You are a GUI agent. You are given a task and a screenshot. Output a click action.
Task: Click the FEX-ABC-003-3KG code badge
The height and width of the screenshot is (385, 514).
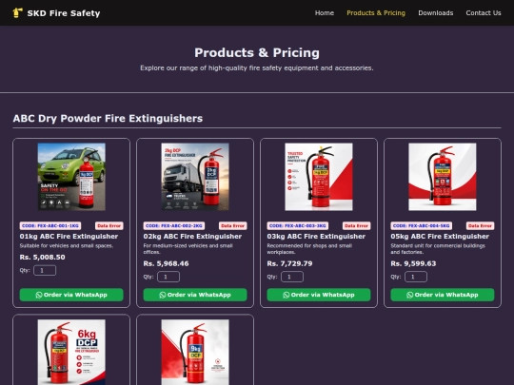tap(298, 226)
